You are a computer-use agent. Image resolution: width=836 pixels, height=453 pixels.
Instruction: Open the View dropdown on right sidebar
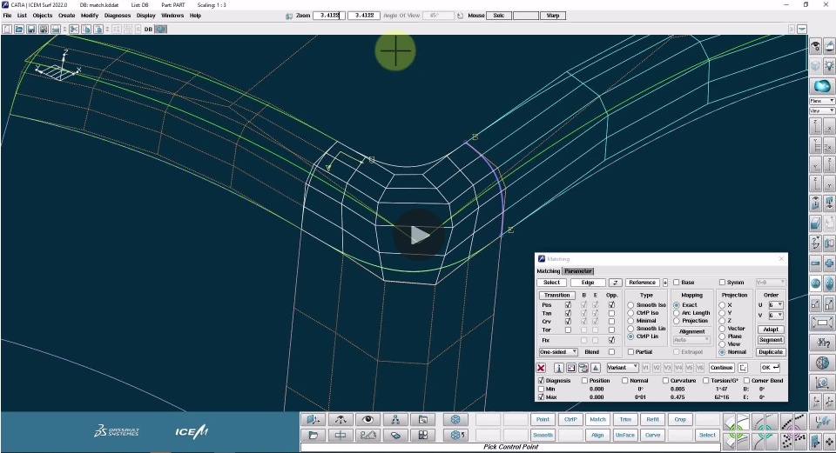point(821,110)
